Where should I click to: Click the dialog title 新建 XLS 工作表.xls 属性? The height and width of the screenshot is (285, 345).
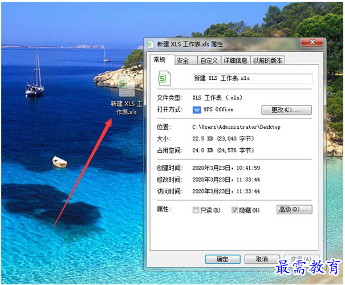[x=190, y=44]
